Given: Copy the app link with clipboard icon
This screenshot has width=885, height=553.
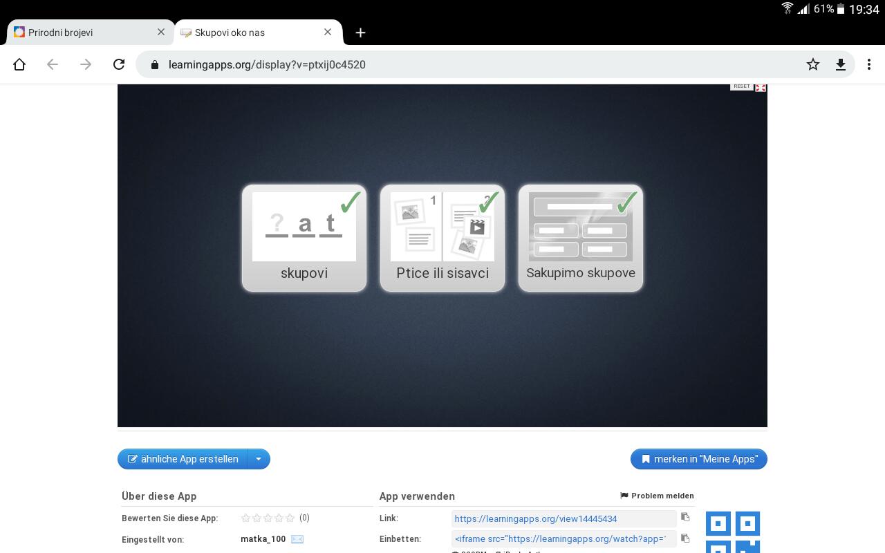Looking at the screenshot, I should coord(685,517).
